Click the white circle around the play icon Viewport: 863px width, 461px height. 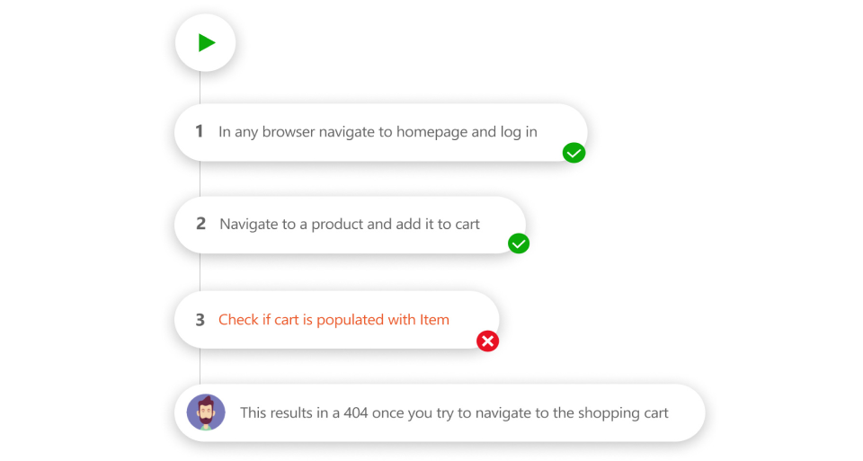pos(205,42)
